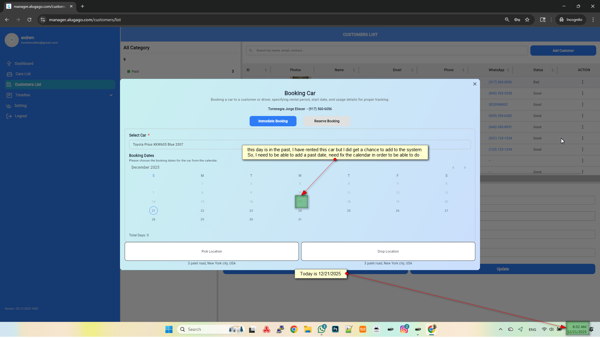Screen dimensions: 600x338
Task: Open WhatsApp from the taskbar
Action: point(322,329)
